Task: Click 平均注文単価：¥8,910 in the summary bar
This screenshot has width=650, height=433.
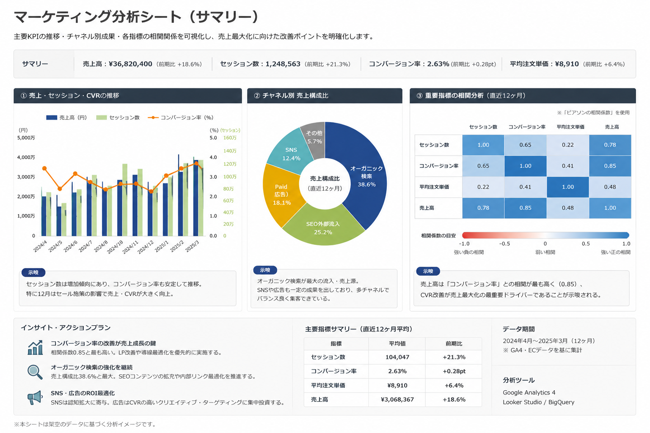Action: click(x=544, y=64)
